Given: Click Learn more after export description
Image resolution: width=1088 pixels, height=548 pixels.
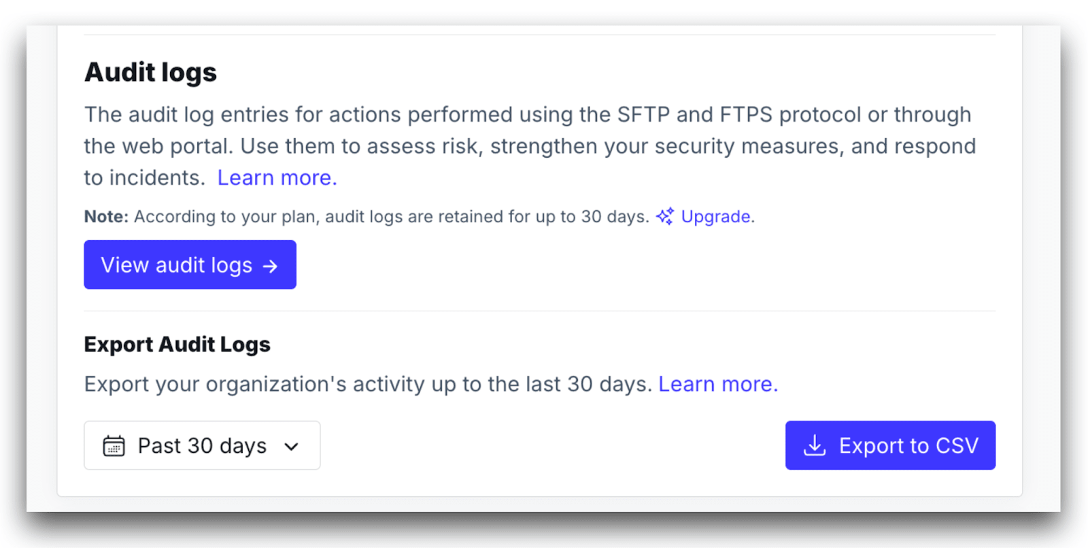Looking at the screenshot, I should [717, 383].
